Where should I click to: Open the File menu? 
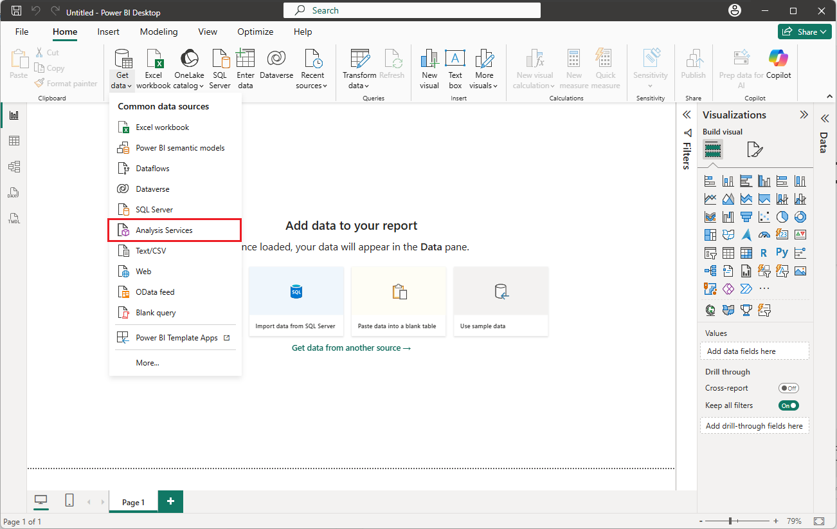[x=22, y=32]
